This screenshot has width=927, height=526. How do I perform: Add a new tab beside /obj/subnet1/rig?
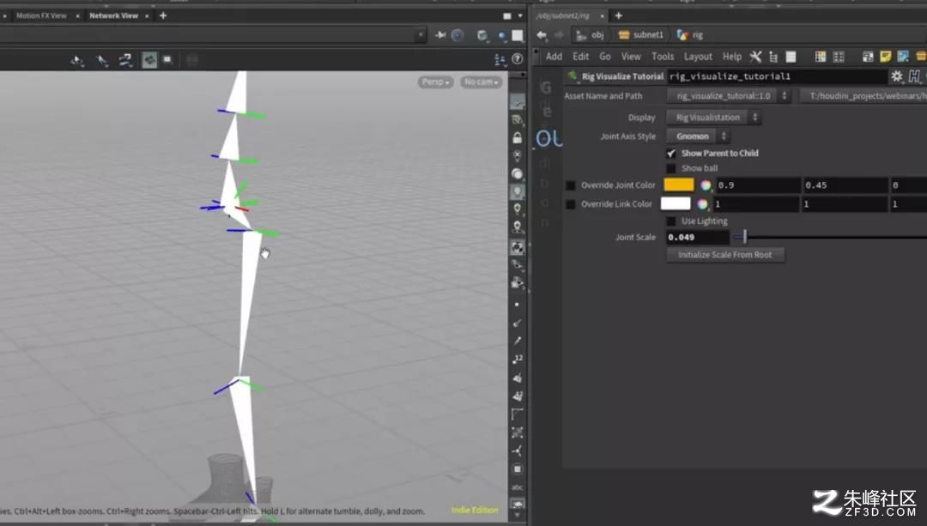pyautogui.click(x=618, y=16)
